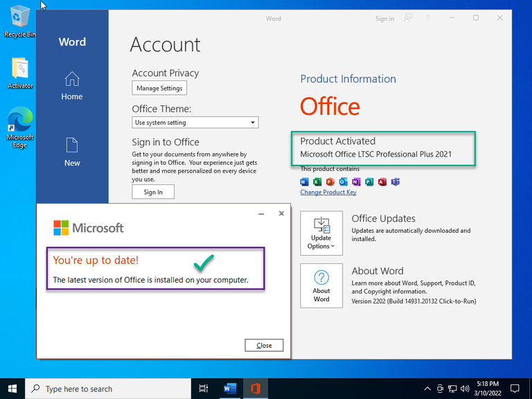Open the Change Product Key link

[x=328, y=193]
